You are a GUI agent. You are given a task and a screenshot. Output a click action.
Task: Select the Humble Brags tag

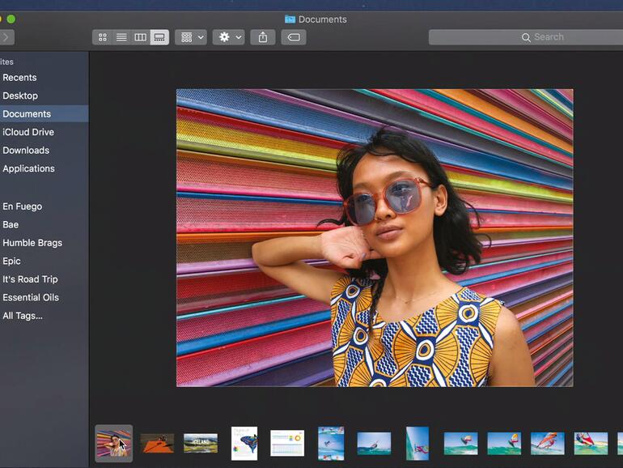pos(44,243)
